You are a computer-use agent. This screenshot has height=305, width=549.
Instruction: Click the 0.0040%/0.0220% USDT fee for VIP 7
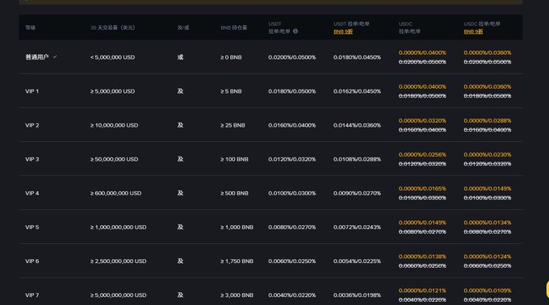(292, 295)
